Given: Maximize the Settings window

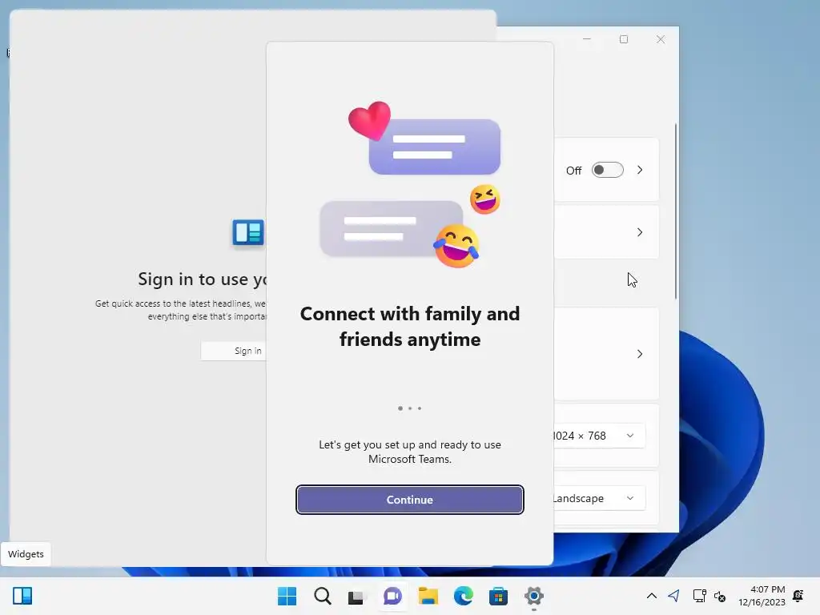Looking at the screenshot, I should pyautogui.click(x=623, y=39).
